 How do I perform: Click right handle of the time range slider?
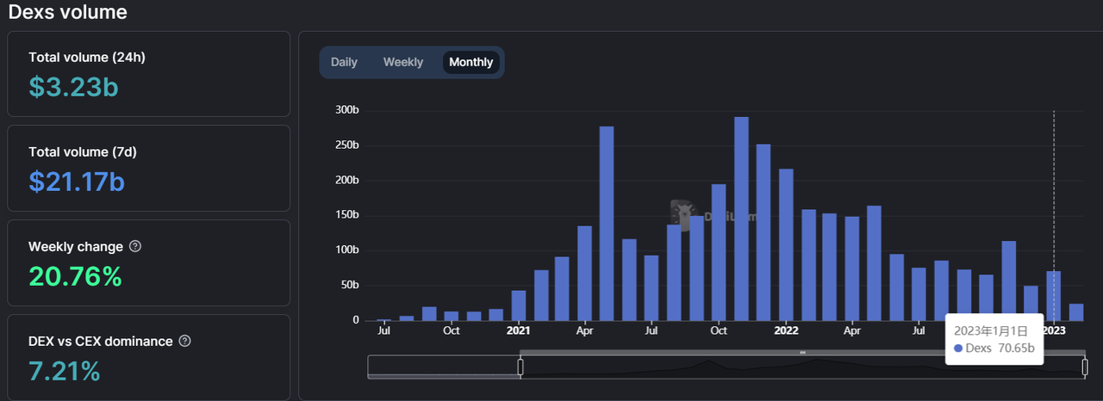1085,367
